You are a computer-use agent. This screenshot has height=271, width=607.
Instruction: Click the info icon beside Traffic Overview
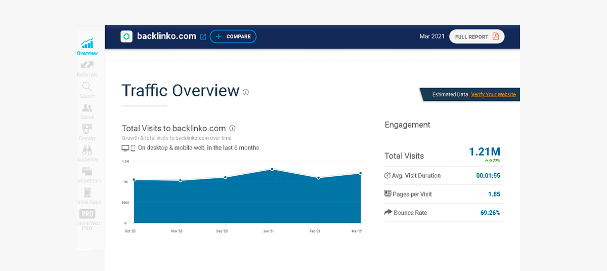pyautogui.click(x=246, y=92)
